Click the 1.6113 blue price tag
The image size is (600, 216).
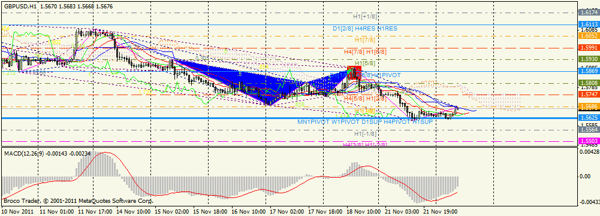(590, 25)
